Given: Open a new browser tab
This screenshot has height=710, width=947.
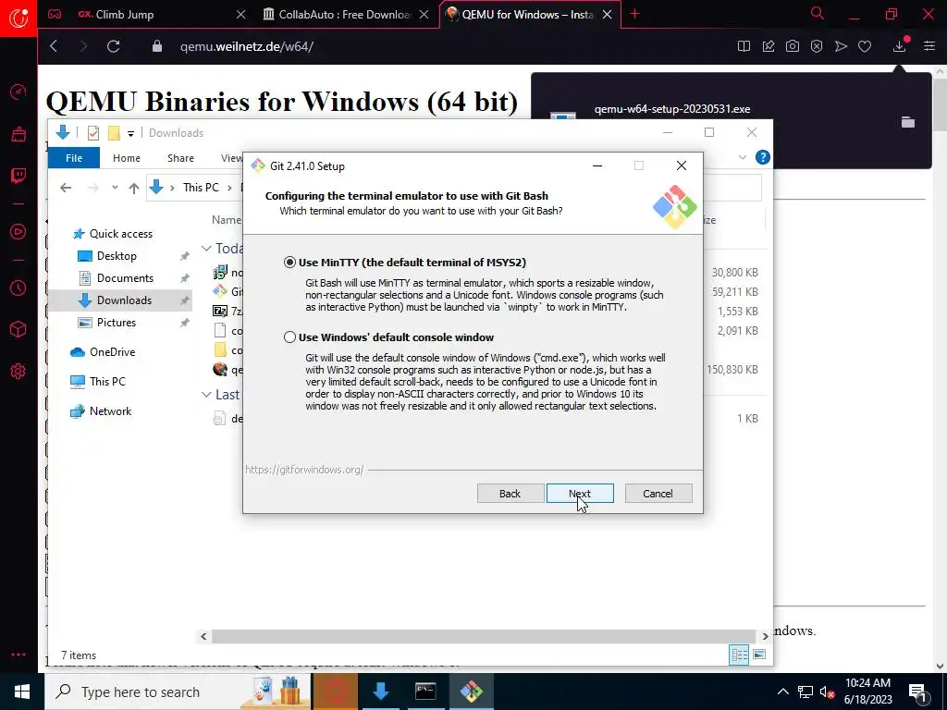Looking at the screenshot, I should [x=634, y=14].
